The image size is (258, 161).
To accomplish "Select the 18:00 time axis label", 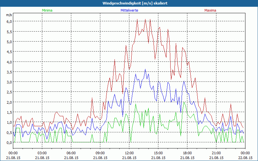I will [187, 153].
